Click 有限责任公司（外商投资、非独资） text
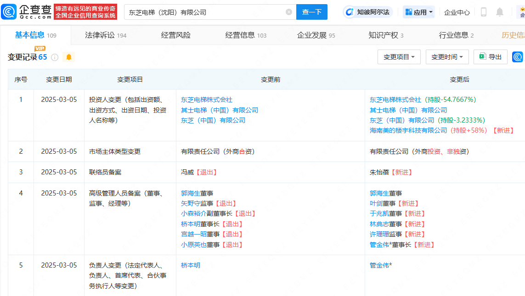Image resolution: width=525 pixels, height=296 pixels. pyautogui.click(x=419, y=151)
